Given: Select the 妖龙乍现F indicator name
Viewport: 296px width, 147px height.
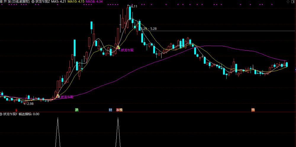Looking at the screenshot, I should coord(10,114).
